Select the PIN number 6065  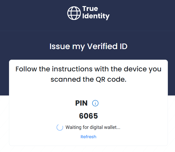coord(88,116)
